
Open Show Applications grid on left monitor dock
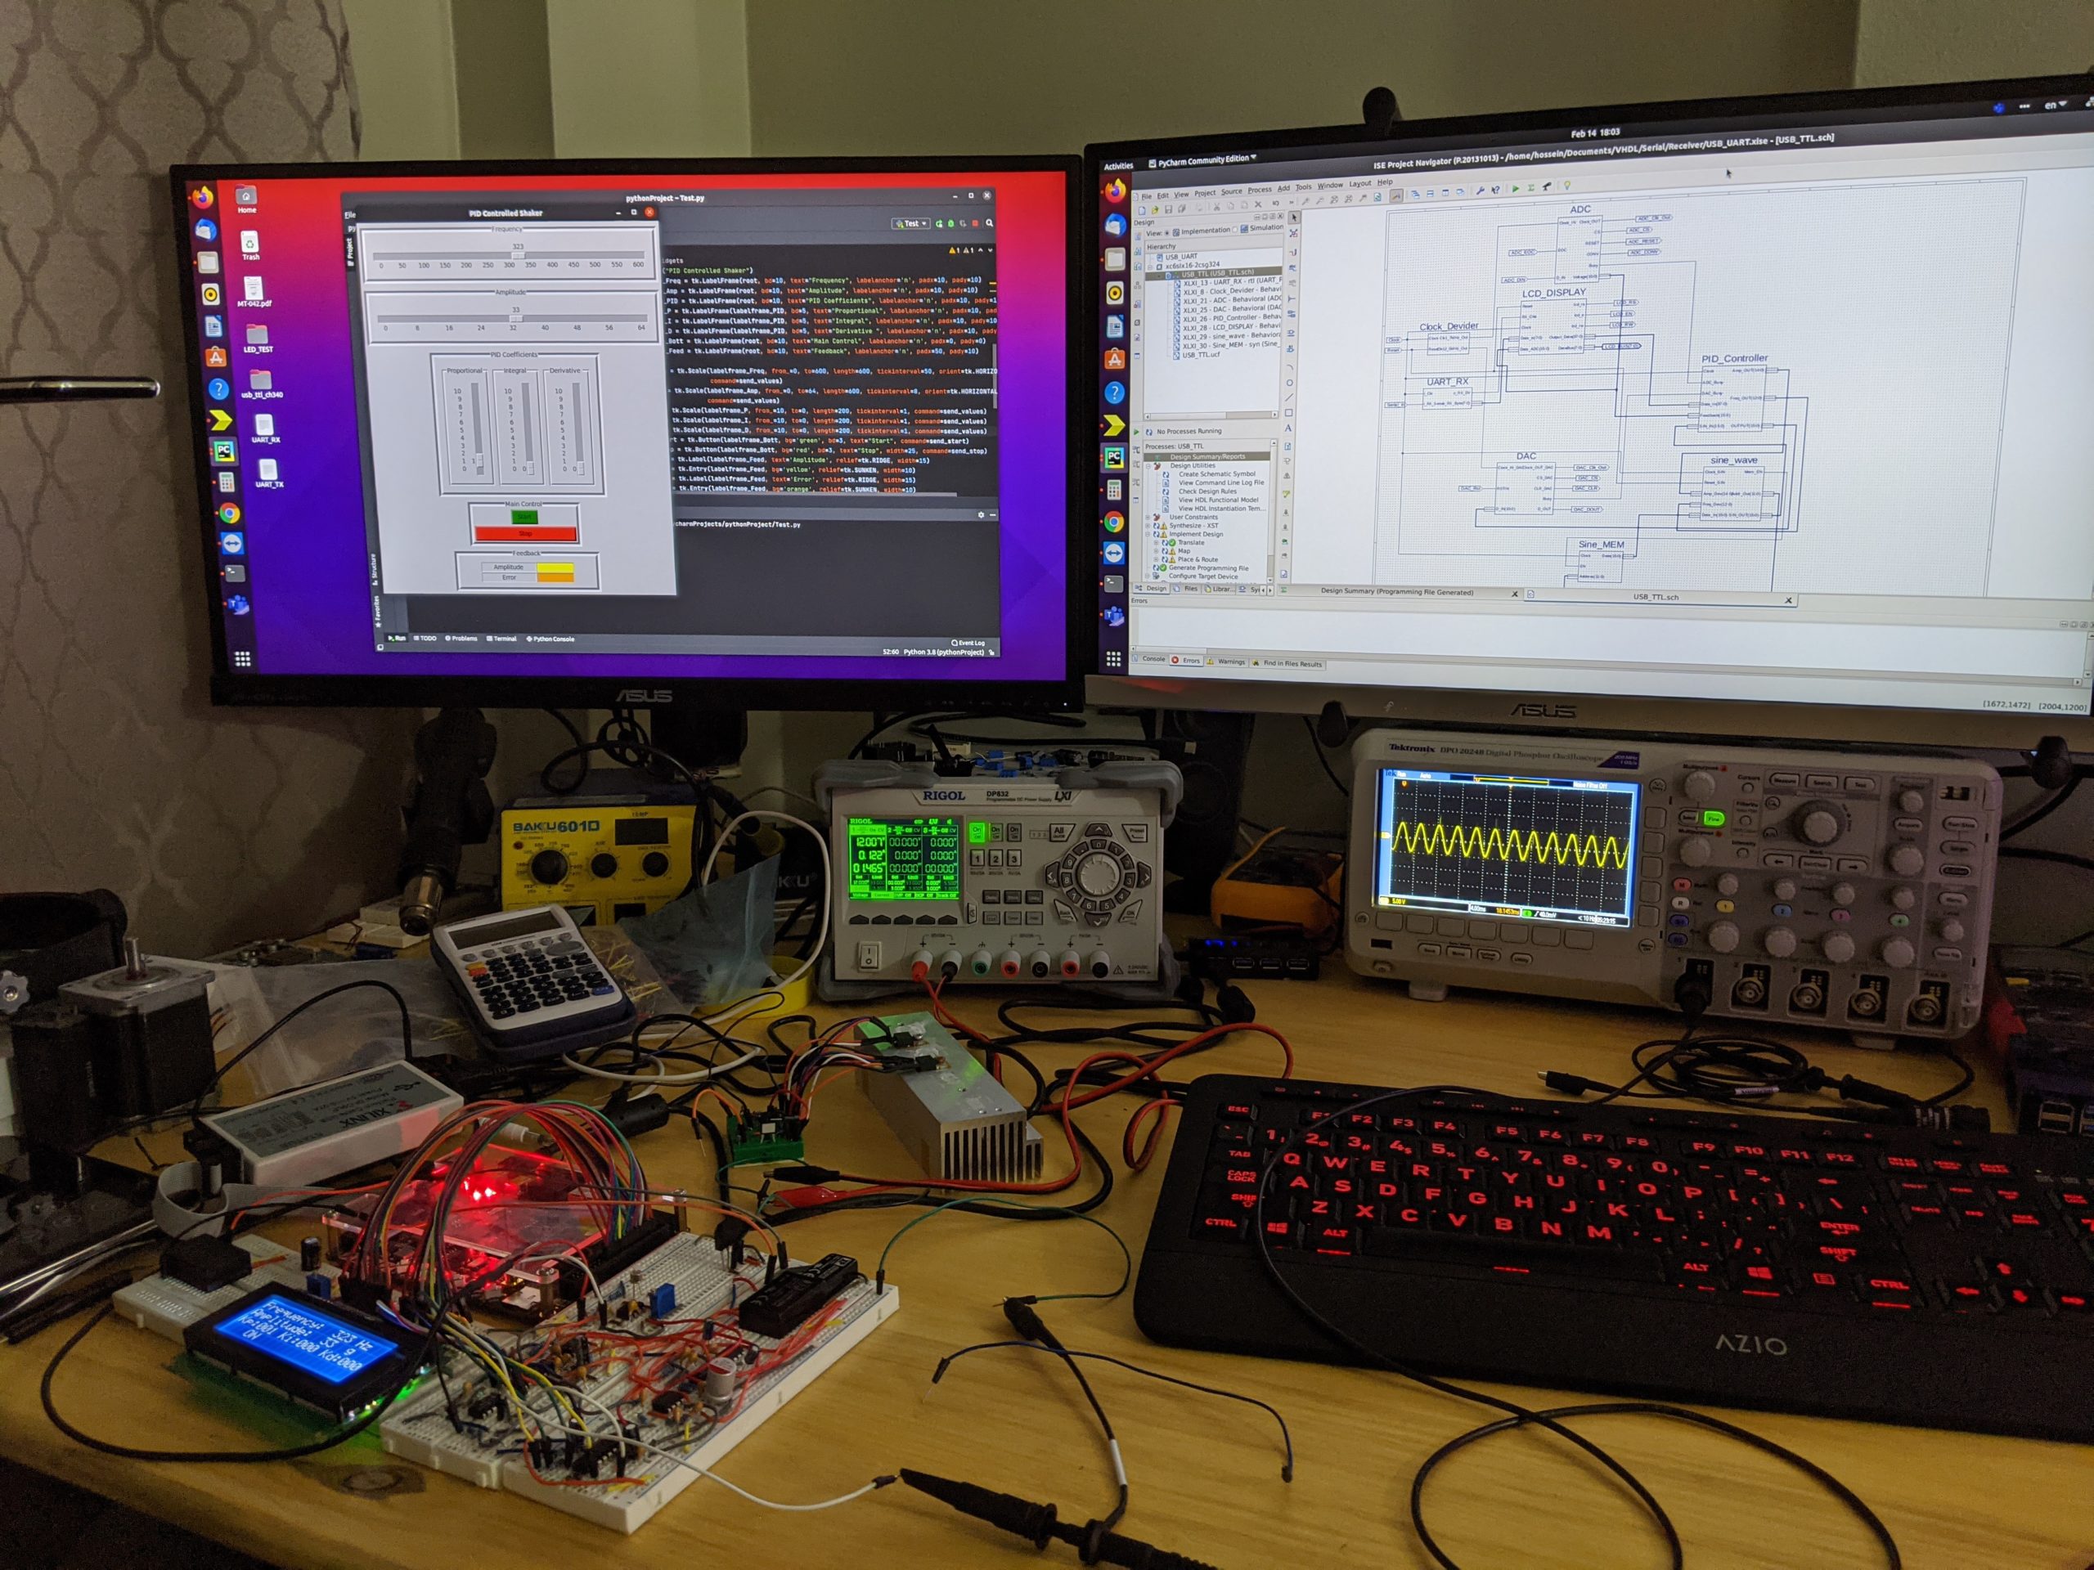click(242, 658)
